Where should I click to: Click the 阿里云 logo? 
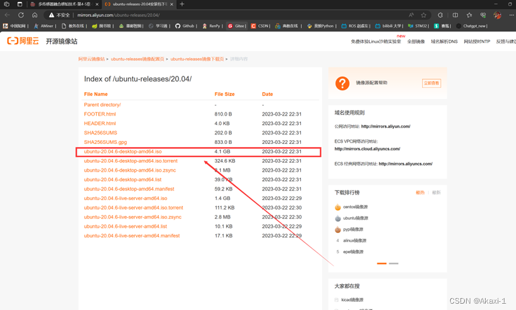[23, 41]
